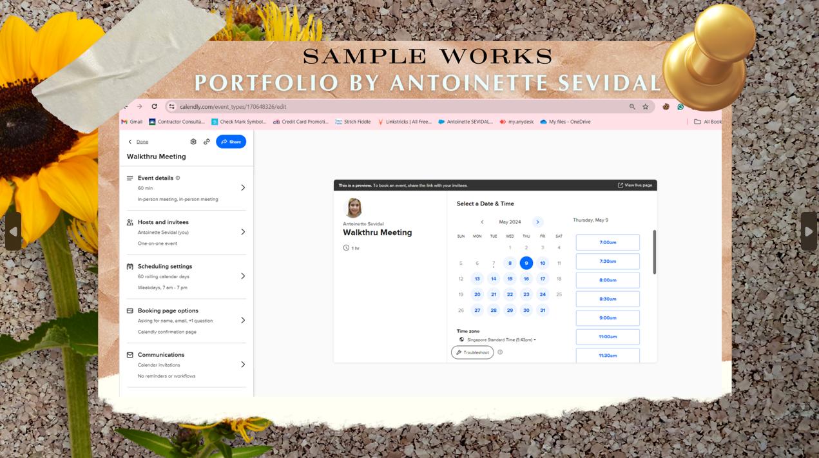Open the Linkstricks bookmark
Screen dimensions: 819x458
405,122
